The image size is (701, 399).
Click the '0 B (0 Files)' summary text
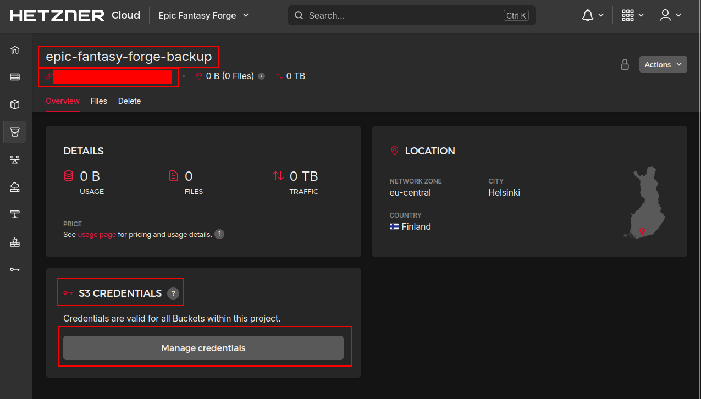coord(230,76)
